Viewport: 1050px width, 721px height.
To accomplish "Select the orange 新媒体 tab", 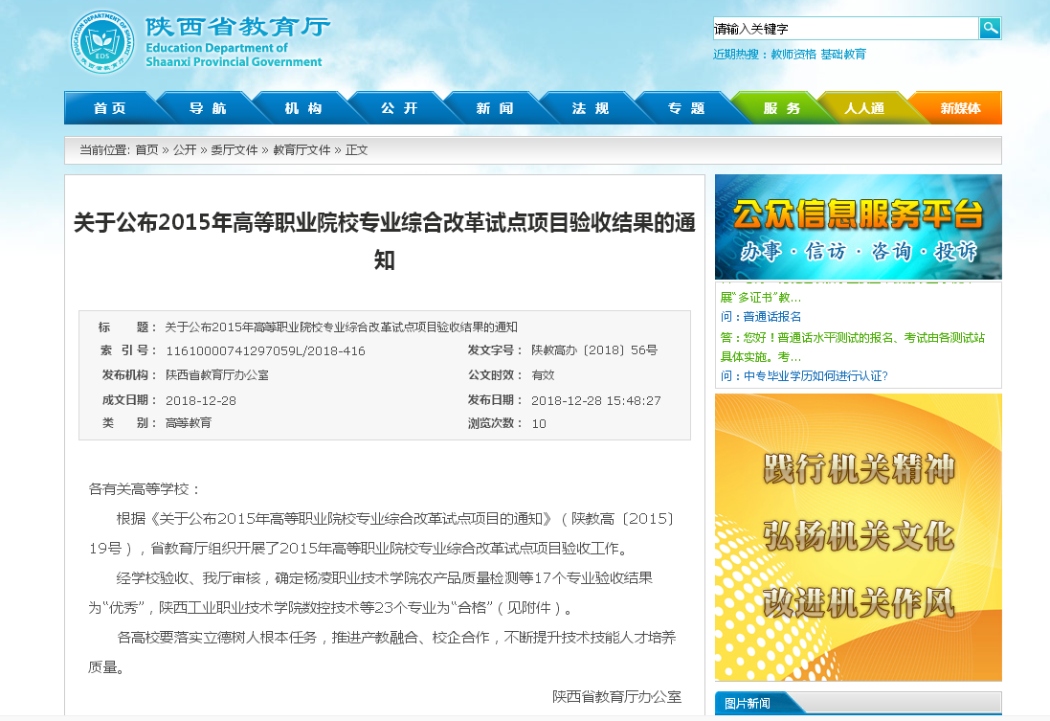I will 959,108.
